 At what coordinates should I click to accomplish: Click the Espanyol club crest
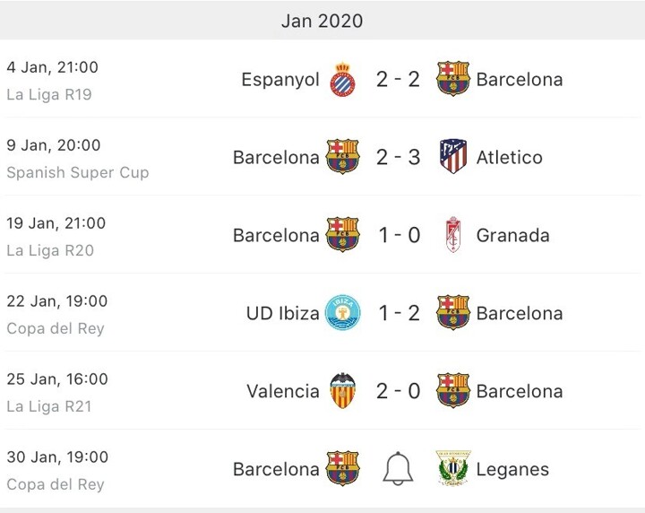(x=342, y=80)
